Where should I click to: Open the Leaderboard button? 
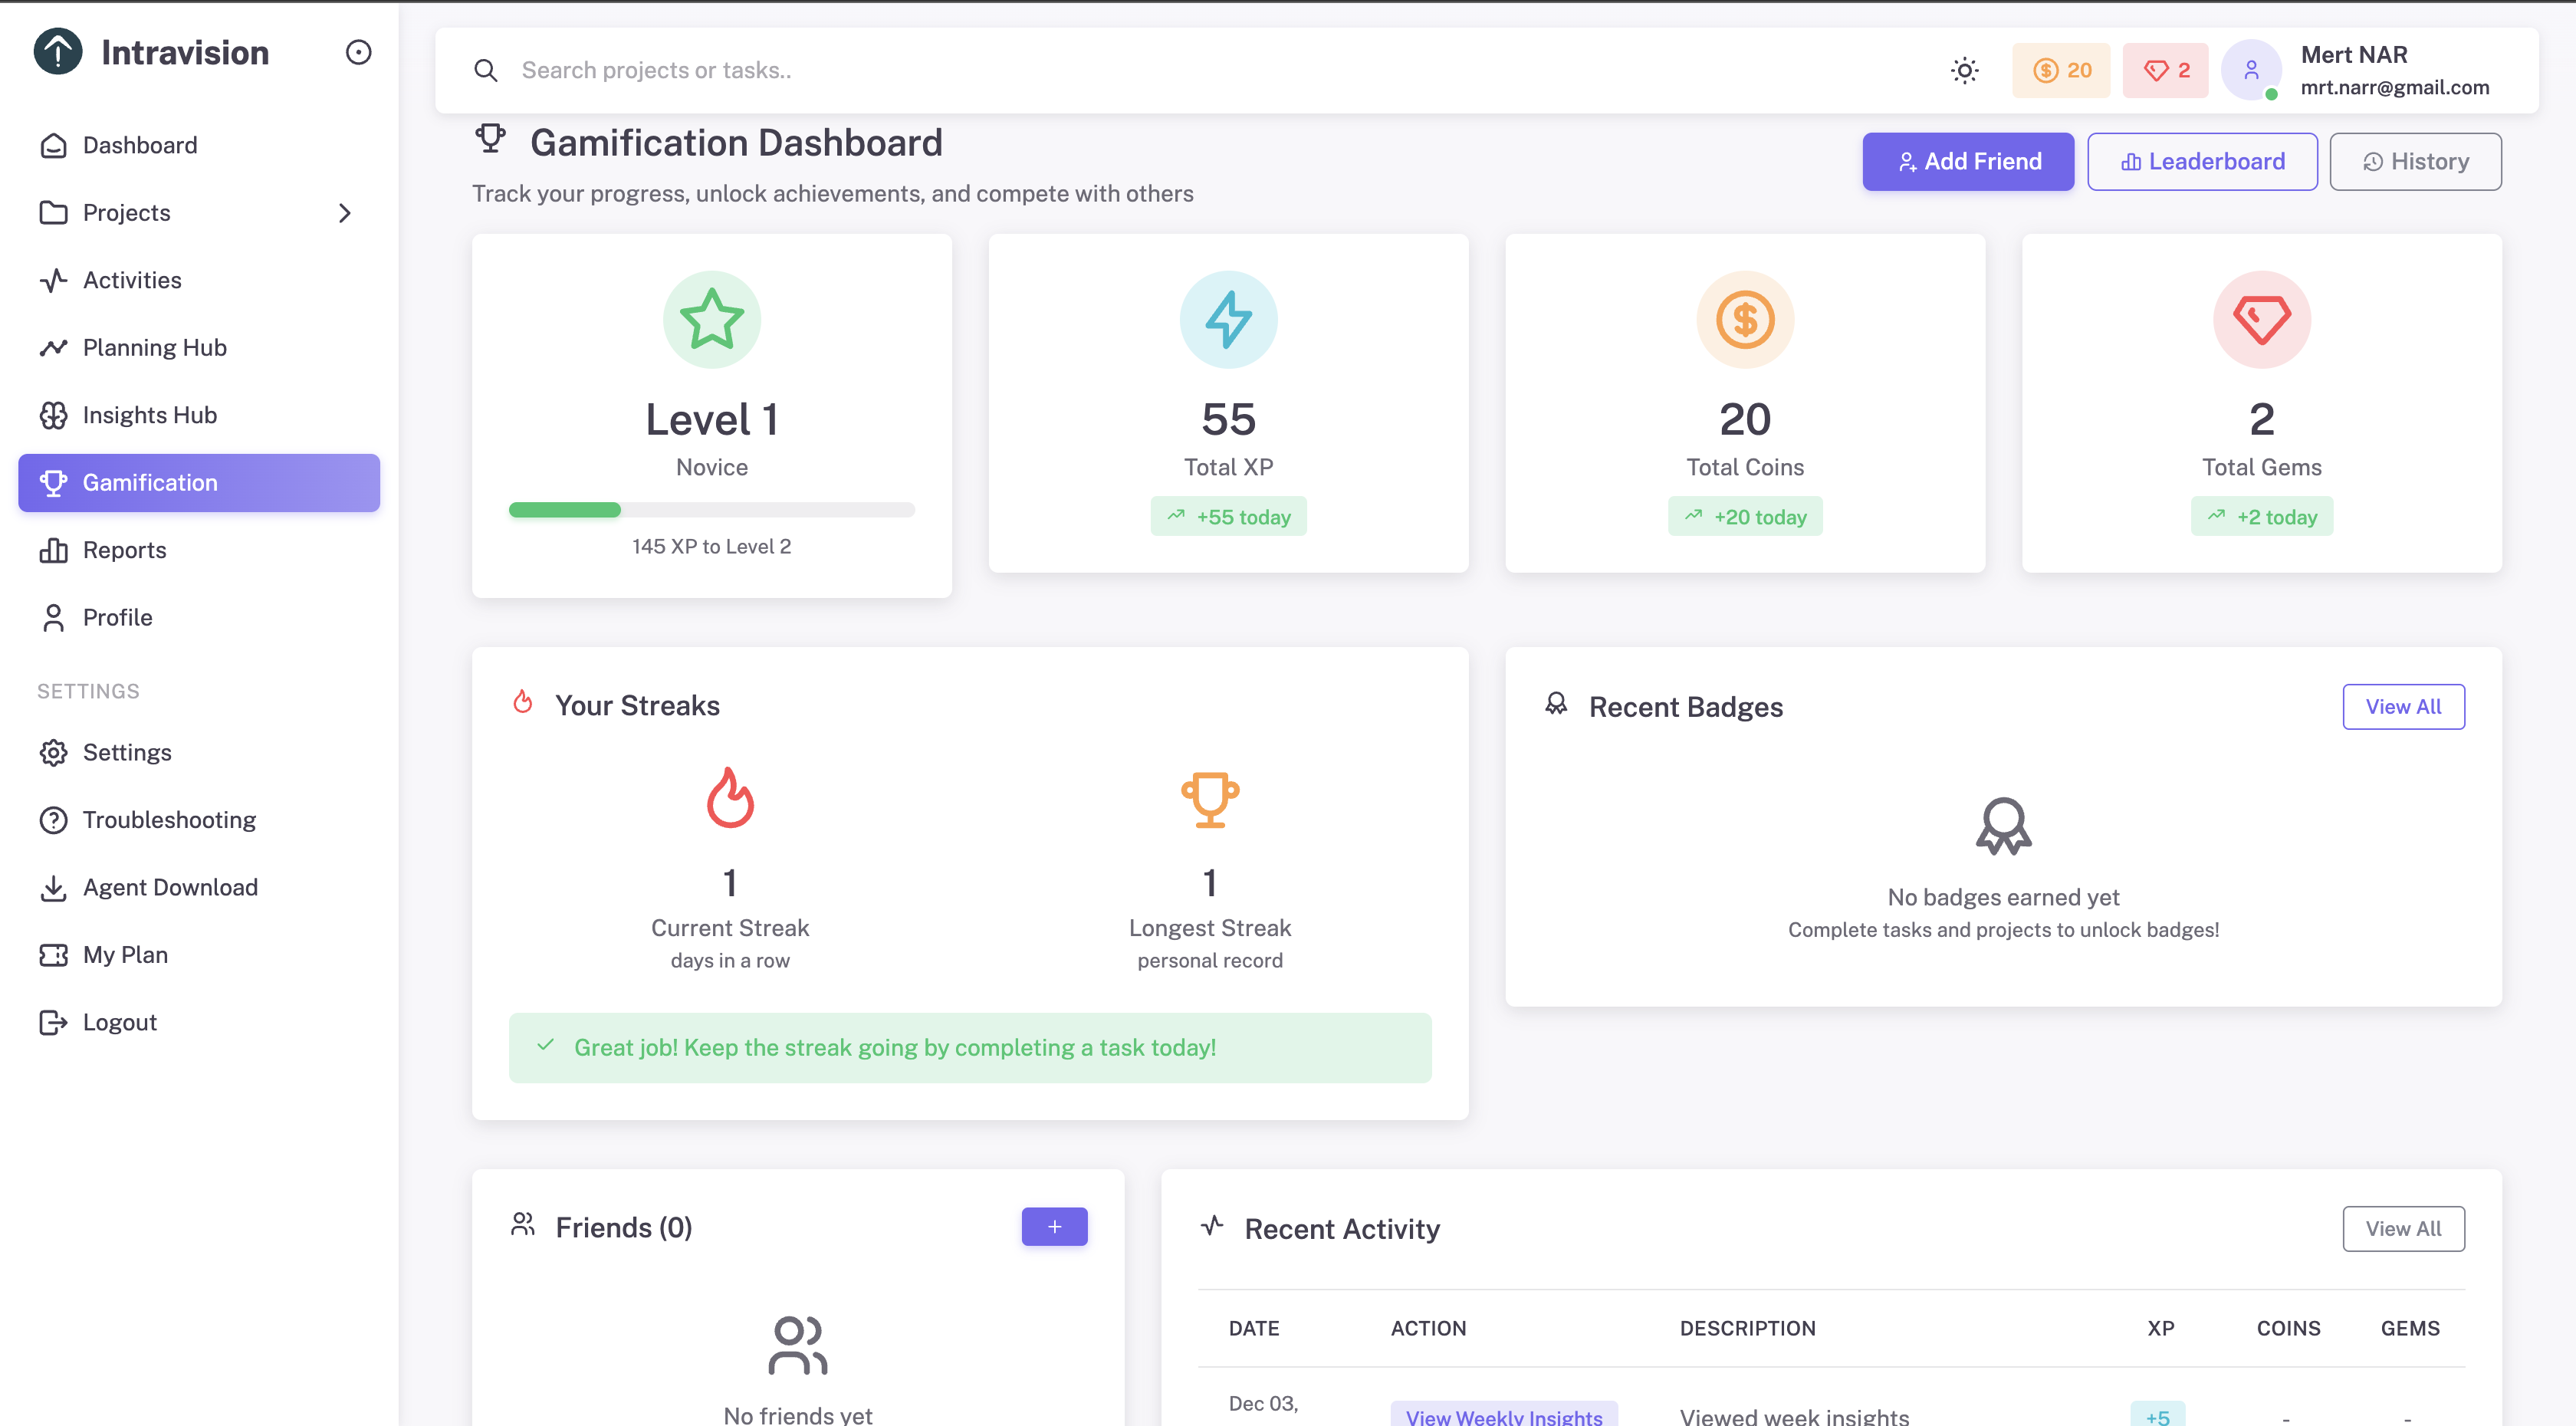click(x=2202, y=162)
